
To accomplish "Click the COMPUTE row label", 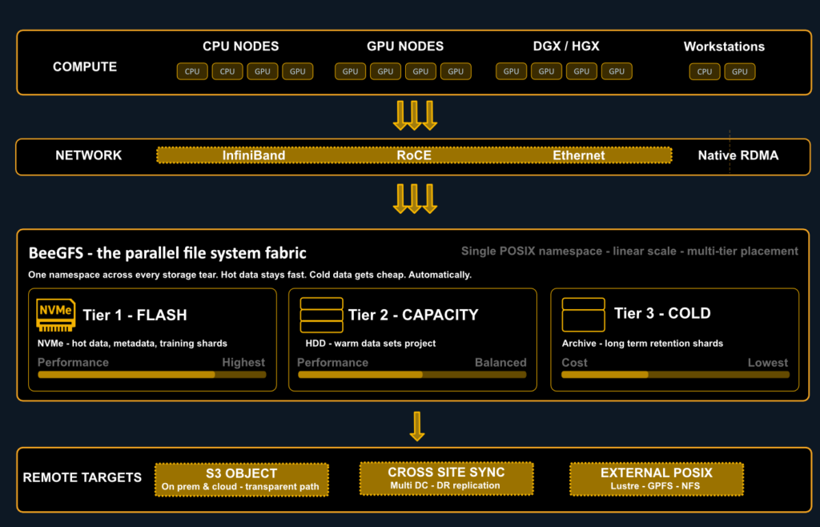I will (x=85, y=67).
